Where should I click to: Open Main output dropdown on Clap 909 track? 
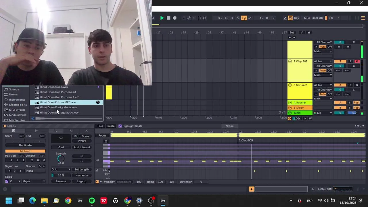(323, 75)
